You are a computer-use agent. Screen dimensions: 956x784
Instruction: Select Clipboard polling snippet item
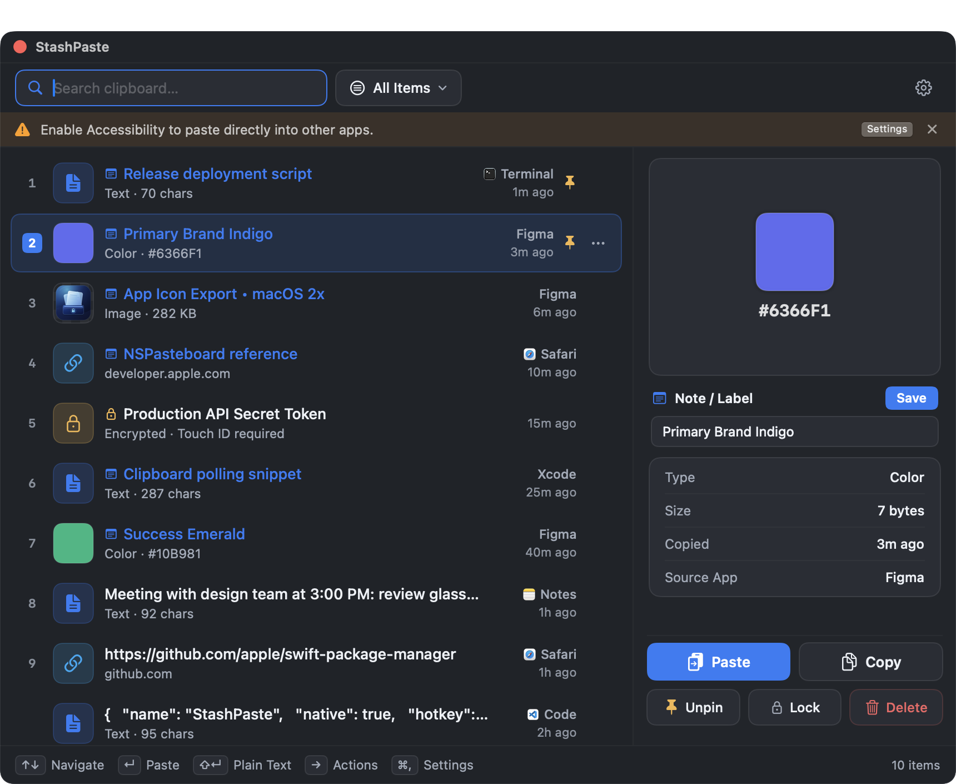[x=316, y=483]
